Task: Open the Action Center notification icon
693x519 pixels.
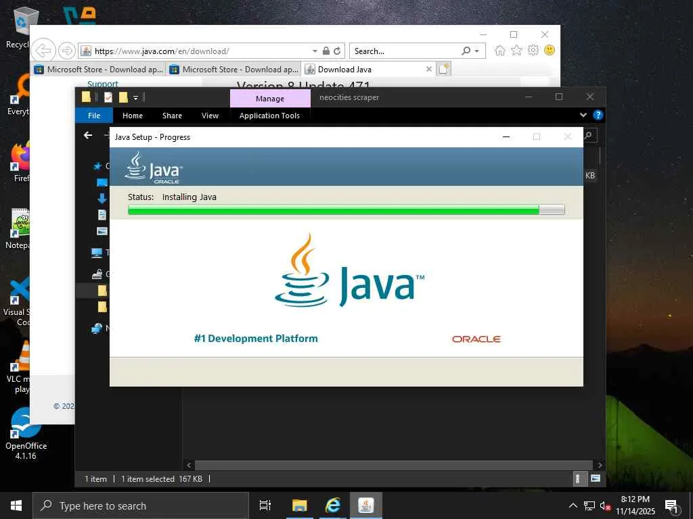Action: [671, 505]
